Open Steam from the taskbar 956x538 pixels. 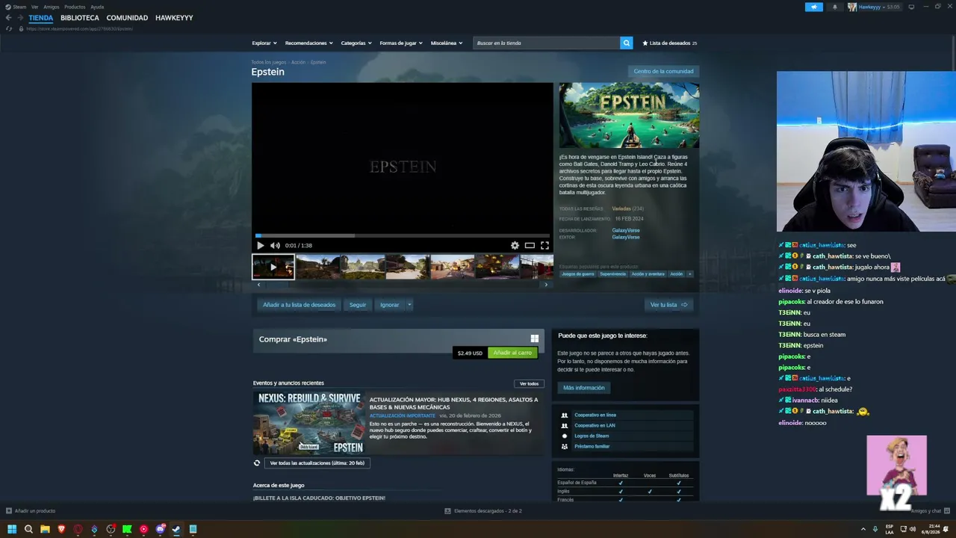click(x=176, y=530)
